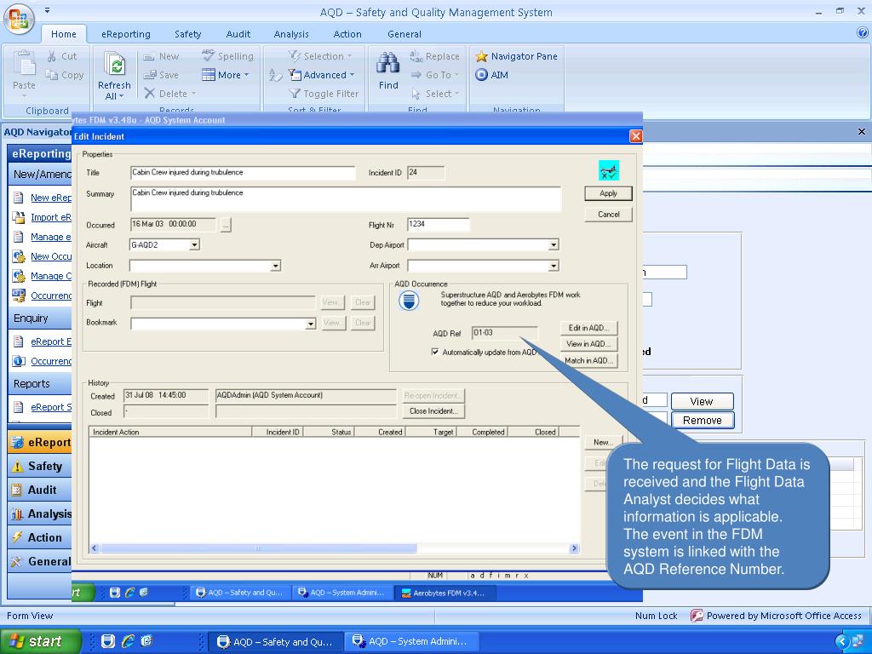
Task: Click the Paste clipboard icon
Action: (24, 63)
